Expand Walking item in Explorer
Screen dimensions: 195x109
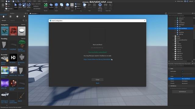[175, 34]
